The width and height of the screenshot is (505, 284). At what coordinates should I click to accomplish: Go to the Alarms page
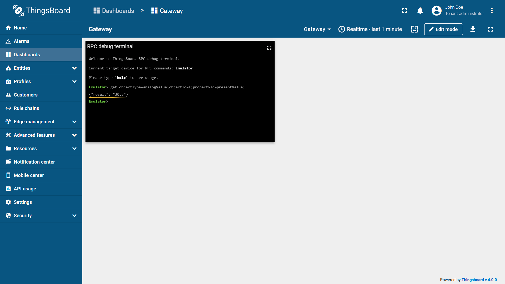(x=22, y=41)
